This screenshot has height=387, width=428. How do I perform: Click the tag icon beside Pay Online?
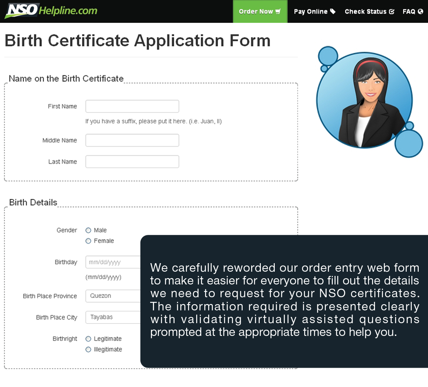point(333,12)
